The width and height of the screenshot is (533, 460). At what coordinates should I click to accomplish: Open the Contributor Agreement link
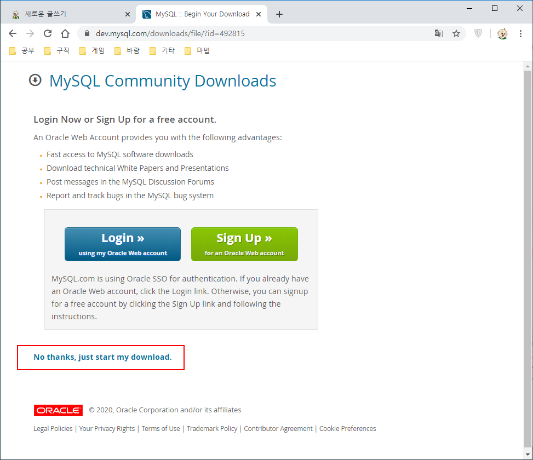coord(278,429)
